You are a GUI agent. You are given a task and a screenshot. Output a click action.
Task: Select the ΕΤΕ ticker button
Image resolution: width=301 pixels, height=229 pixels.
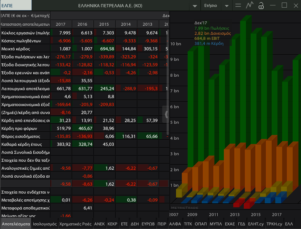coord(124,224)
